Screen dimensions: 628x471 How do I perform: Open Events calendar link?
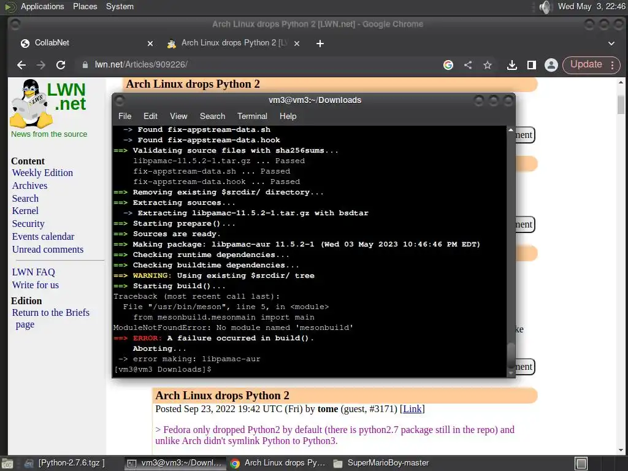44,237
